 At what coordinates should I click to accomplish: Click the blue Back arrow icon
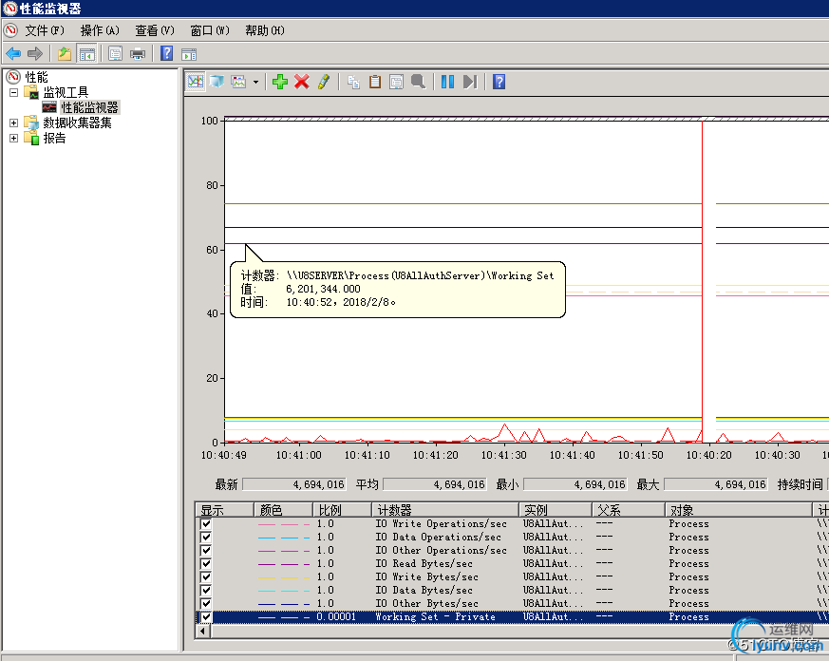coord(13,53)
